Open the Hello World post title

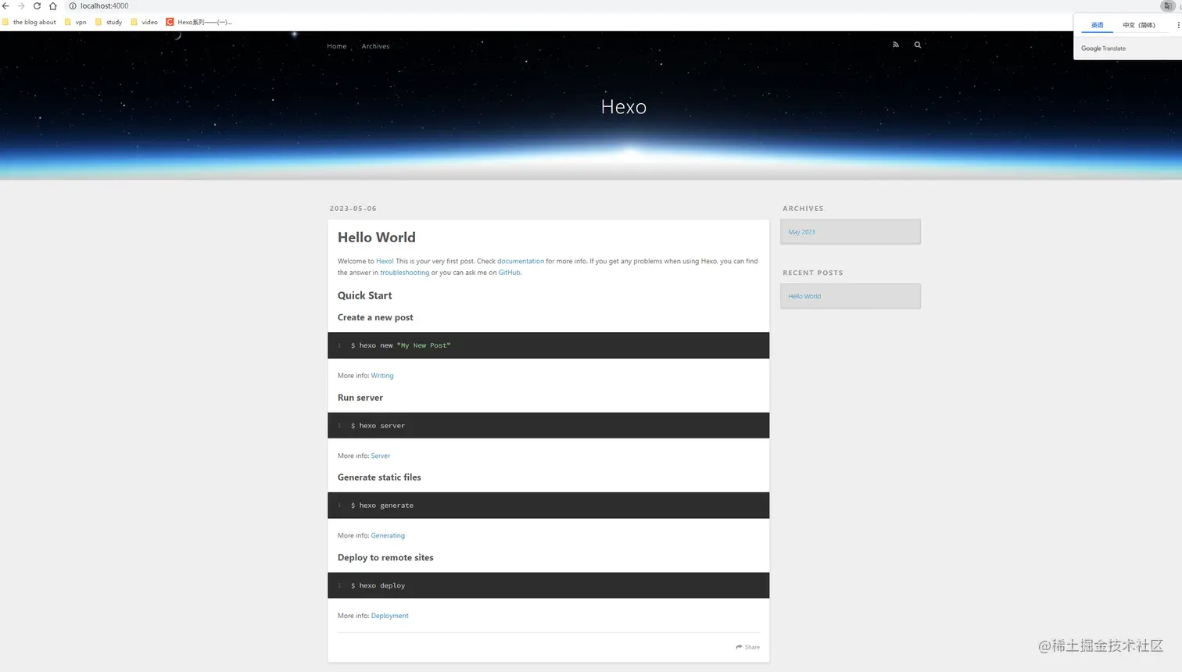click(x=377, y=238)
